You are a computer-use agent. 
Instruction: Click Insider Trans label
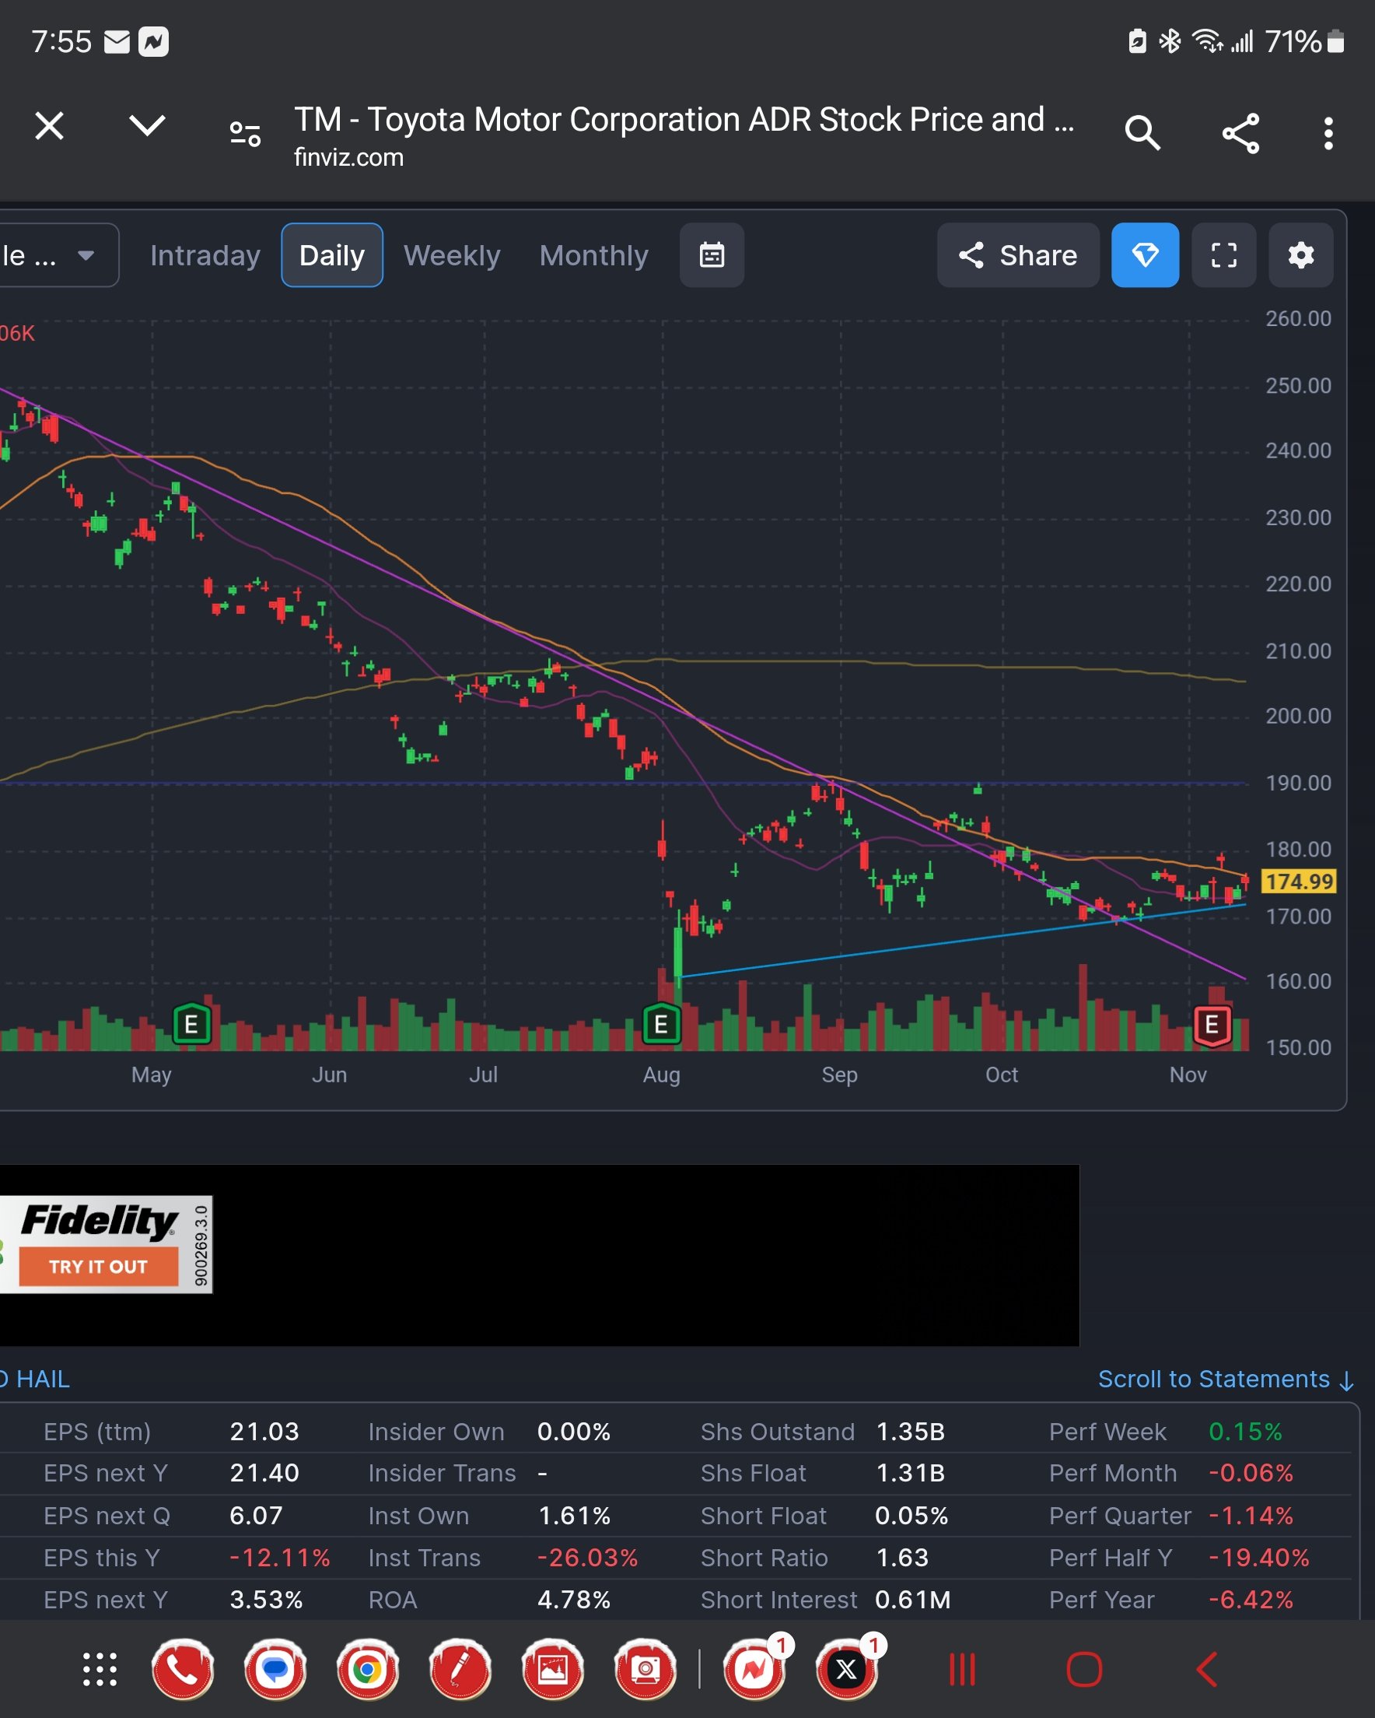[443, 1474]
